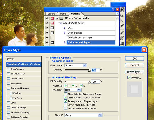This screenshot has height=120, width=154.
Task: Check Blend Interior Effects as Group
Action: click(66, 94)
